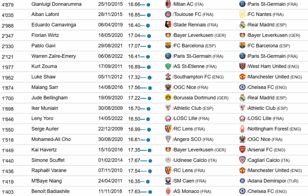
Task: Click the Borussia Dortmund crest
Action: (x=168, y=98)
